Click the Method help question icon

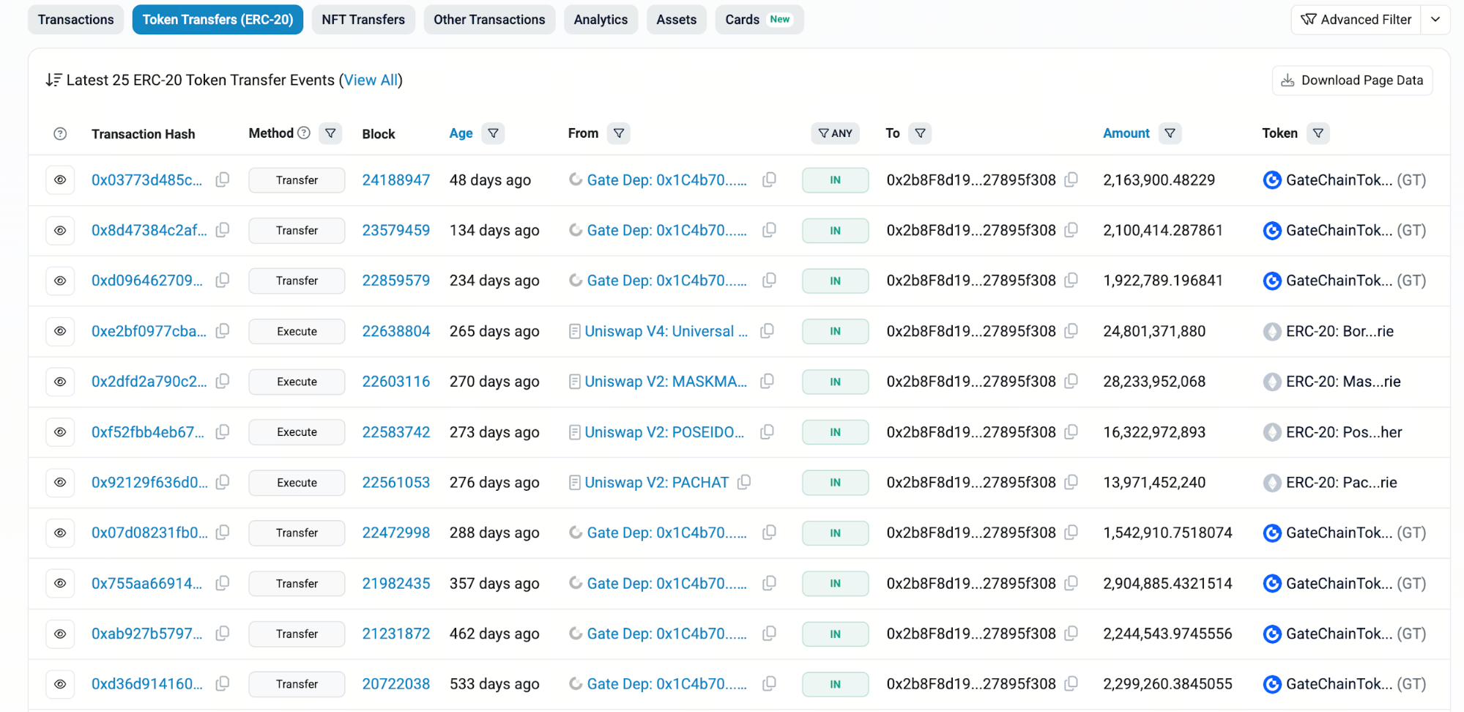click(304, 133)
